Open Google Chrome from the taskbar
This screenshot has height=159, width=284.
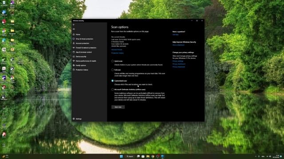[x=153, y=156]
